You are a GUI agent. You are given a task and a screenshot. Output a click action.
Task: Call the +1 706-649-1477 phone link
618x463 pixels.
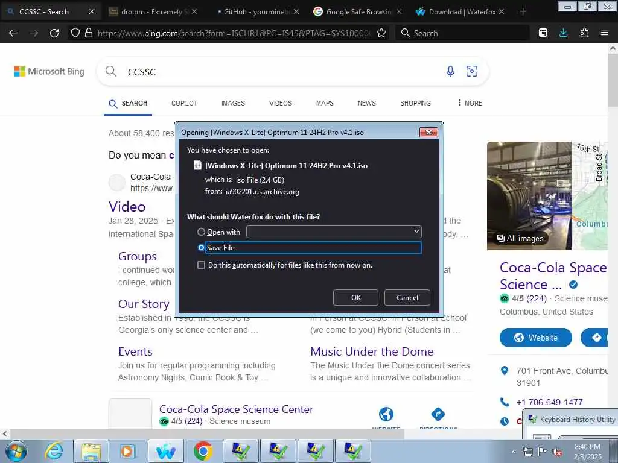(549, 402)
